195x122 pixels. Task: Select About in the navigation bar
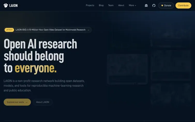(121, 5)
